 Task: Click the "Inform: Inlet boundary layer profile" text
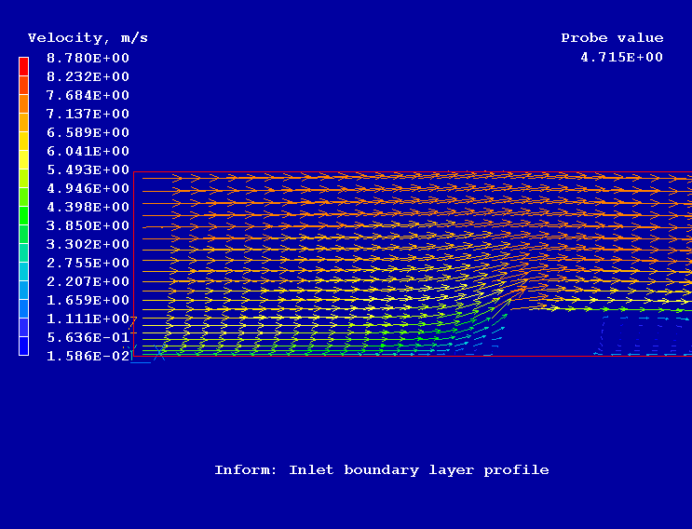381,470
